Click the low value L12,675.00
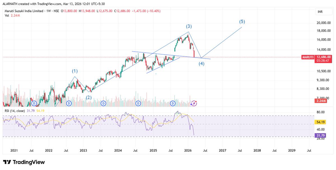 pos(105,11)
